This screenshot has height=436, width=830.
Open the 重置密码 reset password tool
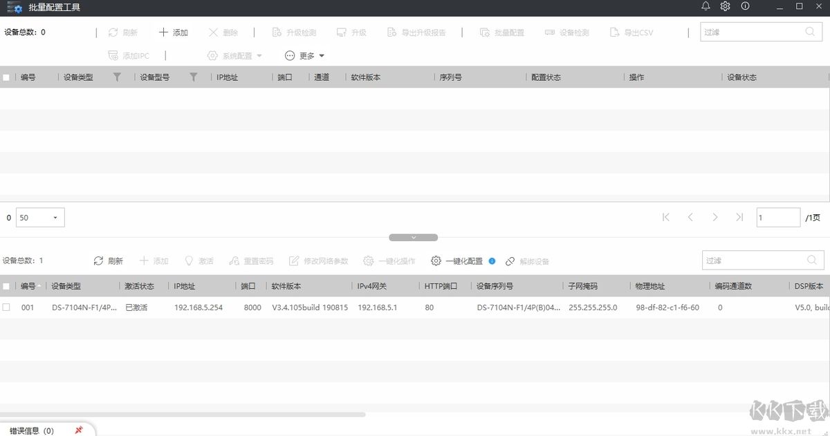click(x=250, y=260)
